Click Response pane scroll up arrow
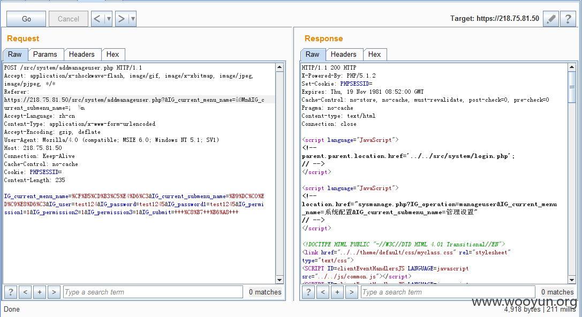 (572, 67)
